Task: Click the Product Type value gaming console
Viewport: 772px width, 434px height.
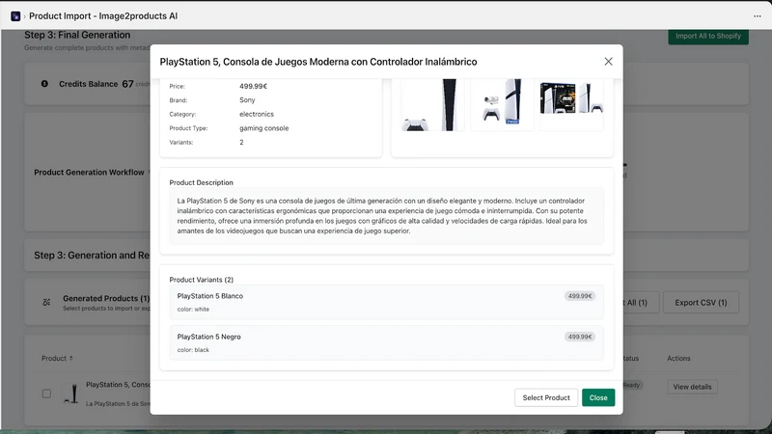Action: [x=263, y=128]
